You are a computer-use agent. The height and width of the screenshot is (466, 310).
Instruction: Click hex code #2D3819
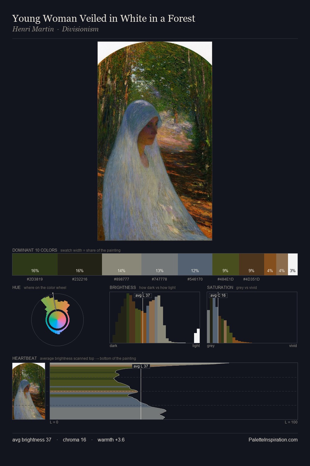pos(35,279)
